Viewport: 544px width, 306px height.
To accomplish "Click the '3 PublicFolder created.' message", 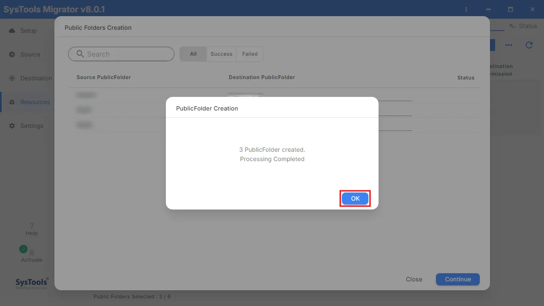I will click(x=272, y=150).
